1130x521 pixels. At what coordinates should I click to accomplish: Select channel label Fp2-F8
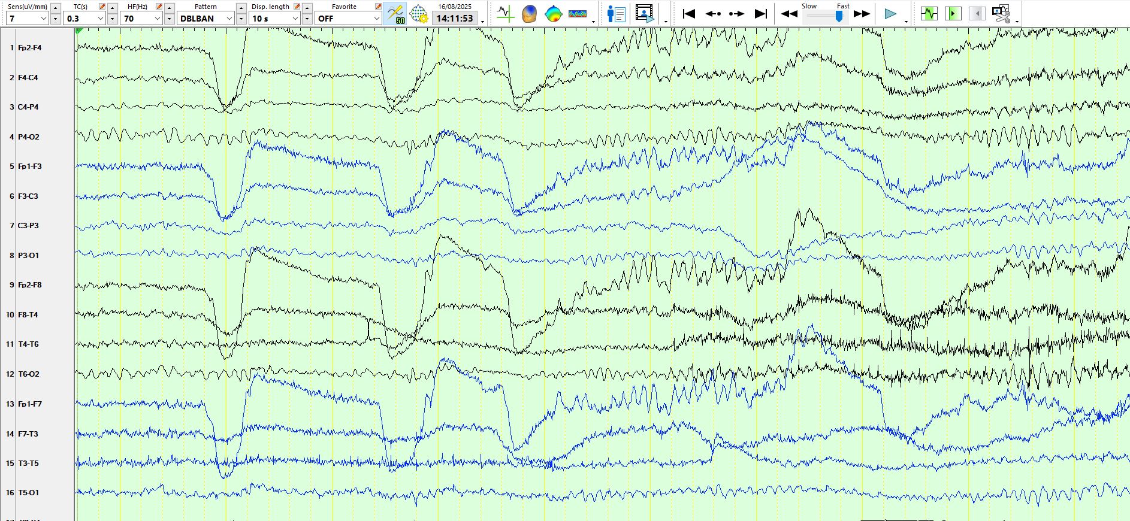coord(30,285)
